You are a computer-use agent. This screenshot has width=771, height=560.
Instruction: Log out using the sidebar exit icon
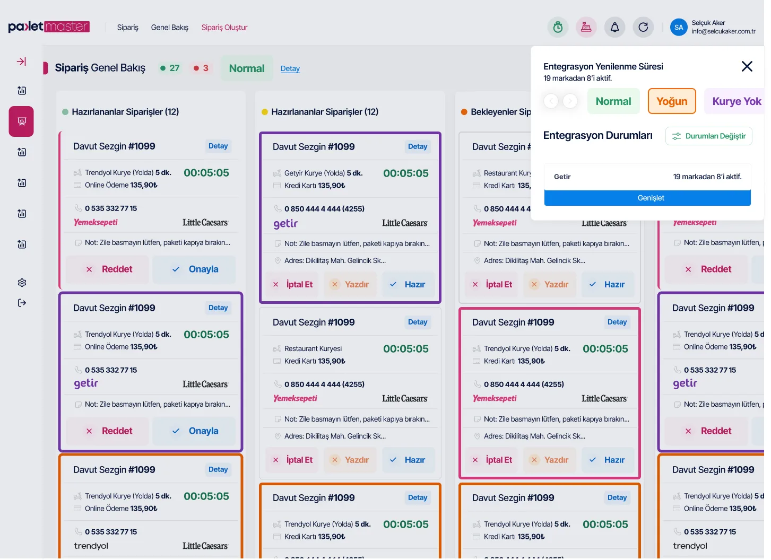coord(22,303)
